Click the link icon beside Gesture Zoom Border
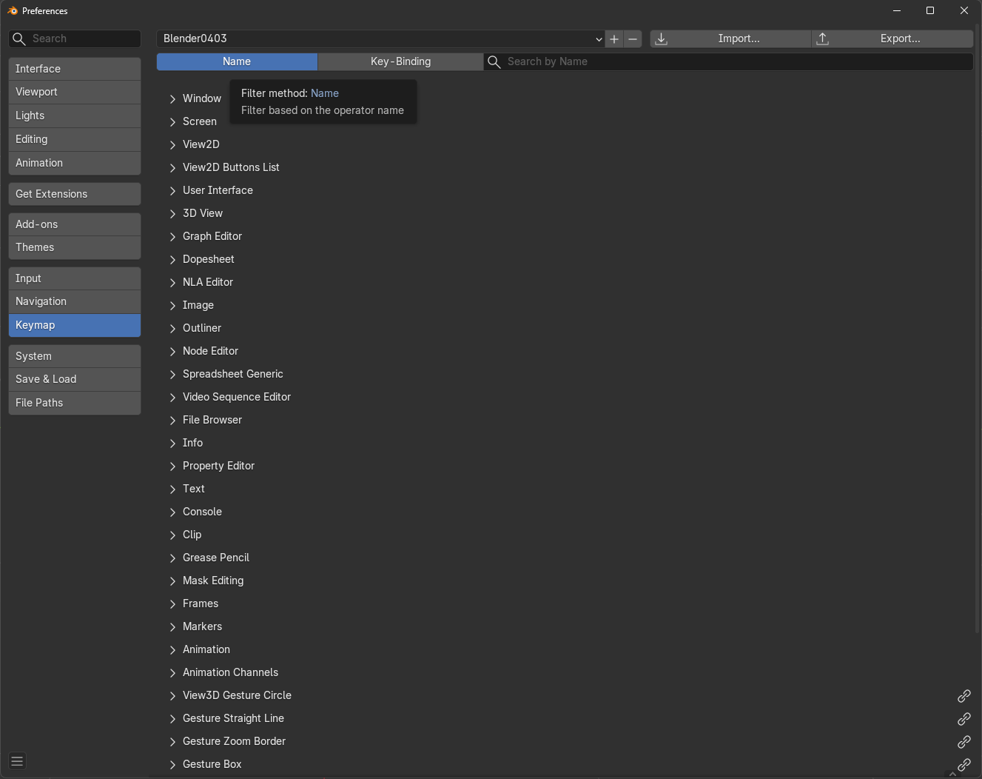This screenshot has width=982, height=779. [963, 742]
